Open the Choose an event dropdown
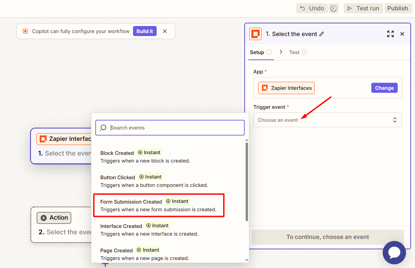This screenshot has width=415, height=268. 327,120
